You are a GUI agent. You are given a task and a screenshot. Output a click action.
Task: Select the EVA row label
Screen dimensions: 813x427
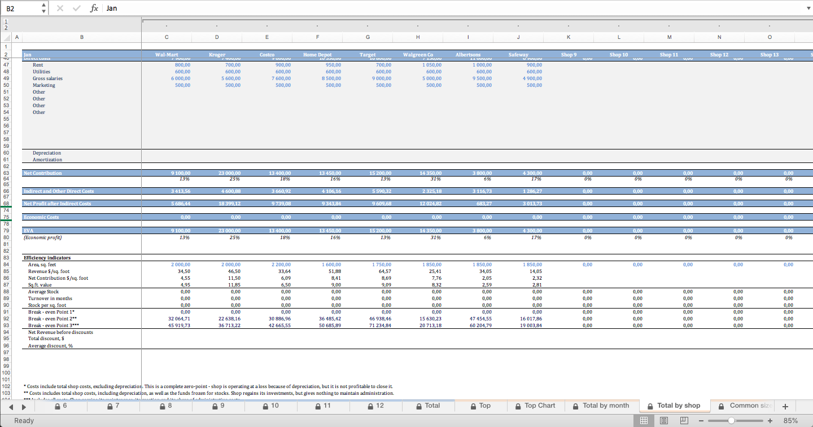click(28, 231)
